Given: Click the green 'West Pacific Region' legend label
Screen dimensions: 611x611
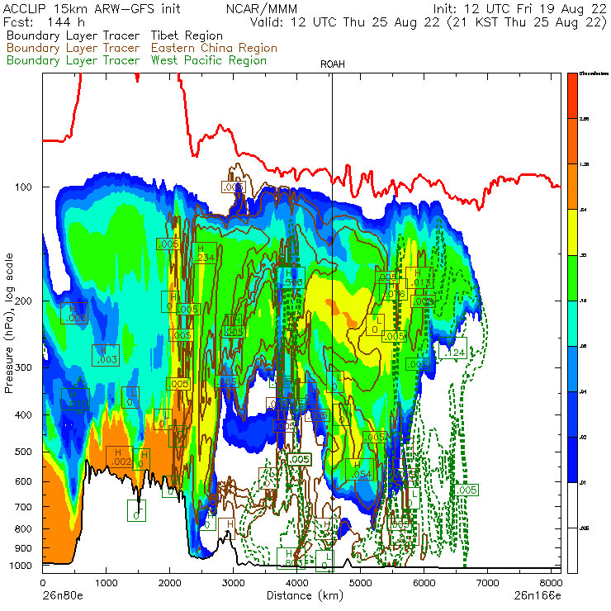Looking at the screenshot, I should (209, 60).
